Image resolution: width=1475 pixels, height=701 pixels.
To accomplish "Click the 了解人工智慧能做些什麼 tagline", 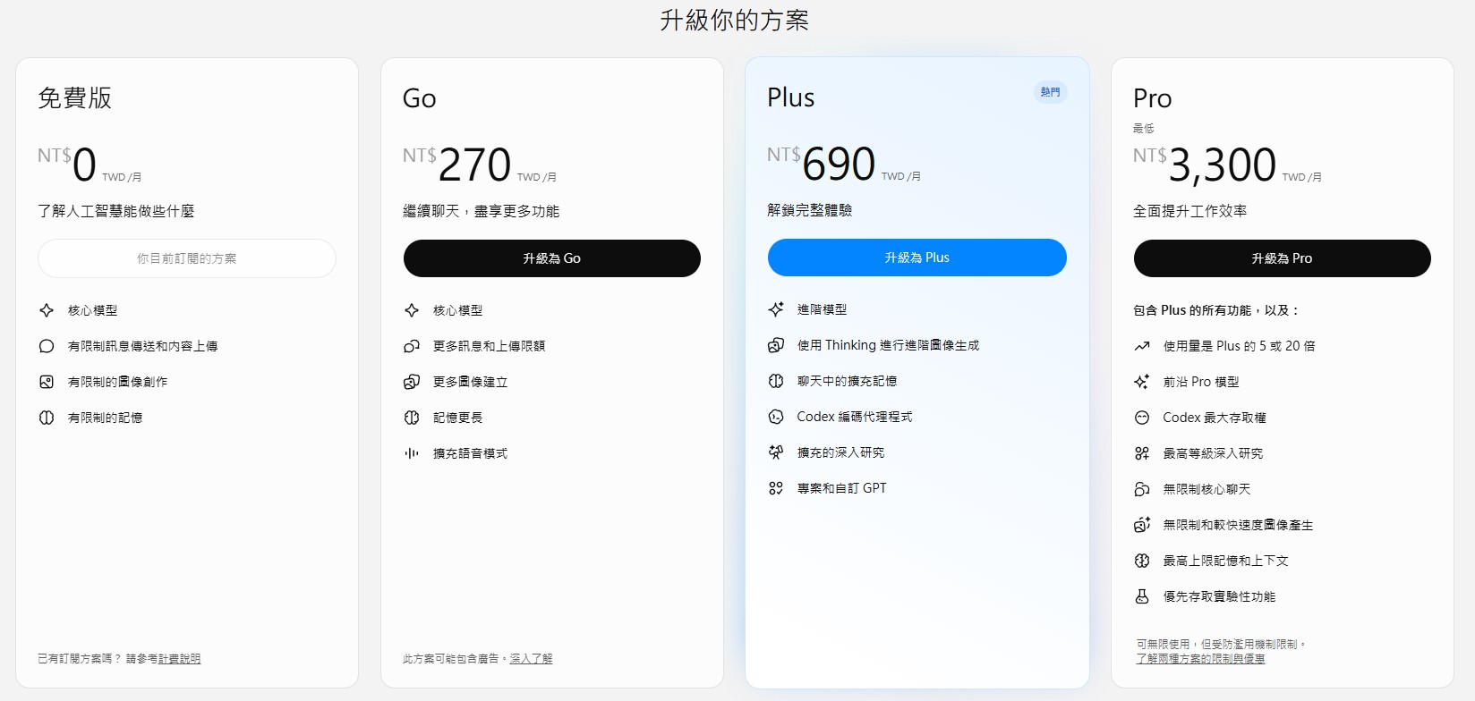I will (x=116, y=211).
